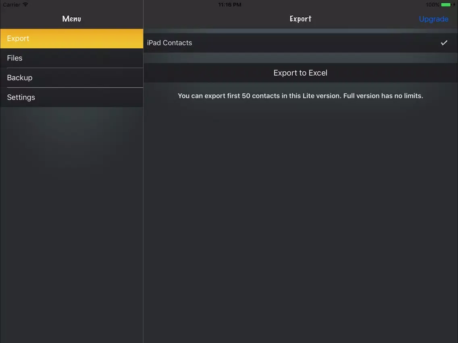The image size is (458, 343).
Task: Click the Lite version limit notice text
Action: [301, 96]
